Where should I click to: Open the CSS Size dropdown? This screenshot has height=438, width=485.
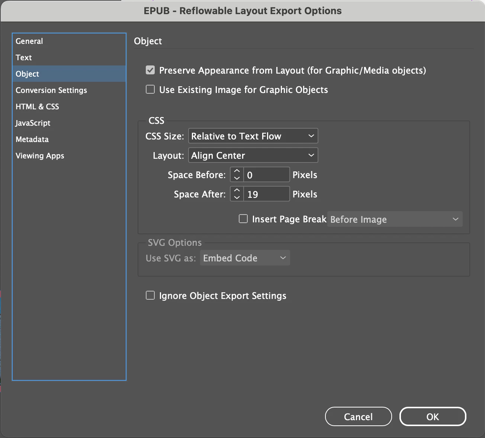click(x=253, y=136)
